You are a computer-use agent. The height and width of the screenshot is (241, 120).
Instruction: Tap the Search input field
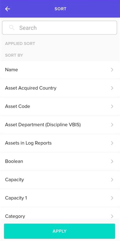point(59,28)
